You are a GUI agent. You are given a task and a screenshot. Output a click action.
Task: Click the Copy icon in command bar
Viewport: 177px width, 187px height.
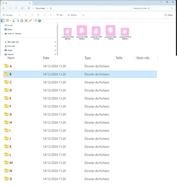(x=26, y=15)
